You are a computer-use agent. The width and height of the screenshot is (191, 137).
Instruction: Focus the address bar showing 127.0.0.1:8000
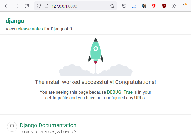[75, 6]
